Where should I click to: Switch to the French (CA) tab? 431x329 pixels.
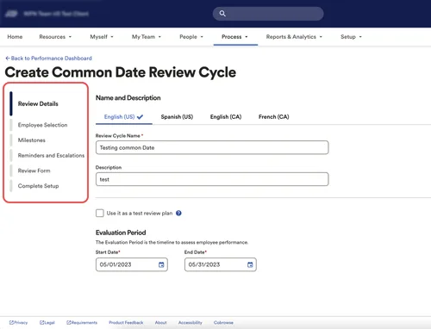click(x=274, y=117)
